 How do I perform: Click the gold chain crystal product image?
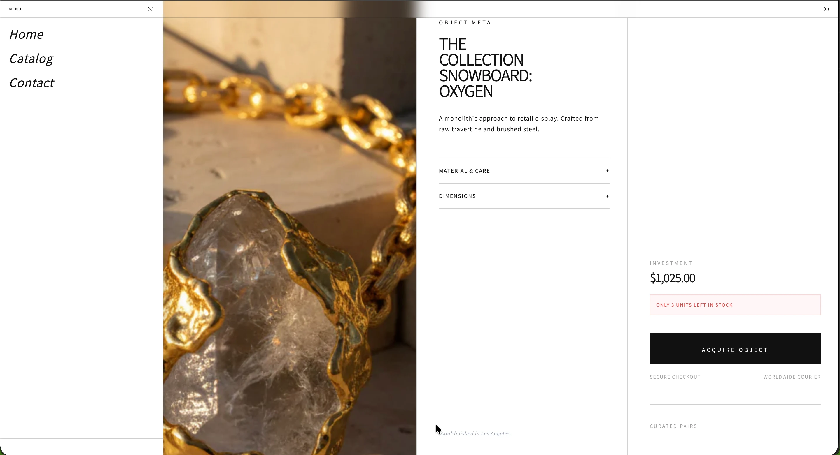point(290,236)
